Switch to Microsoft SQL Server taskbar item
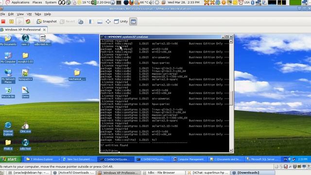This screenshot has height=175, width=311. coord(262,159)
